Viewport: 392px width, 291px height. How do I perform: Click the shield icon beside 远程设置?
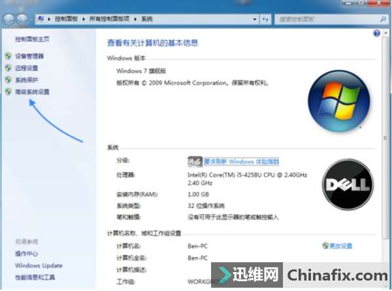[8, 68]
